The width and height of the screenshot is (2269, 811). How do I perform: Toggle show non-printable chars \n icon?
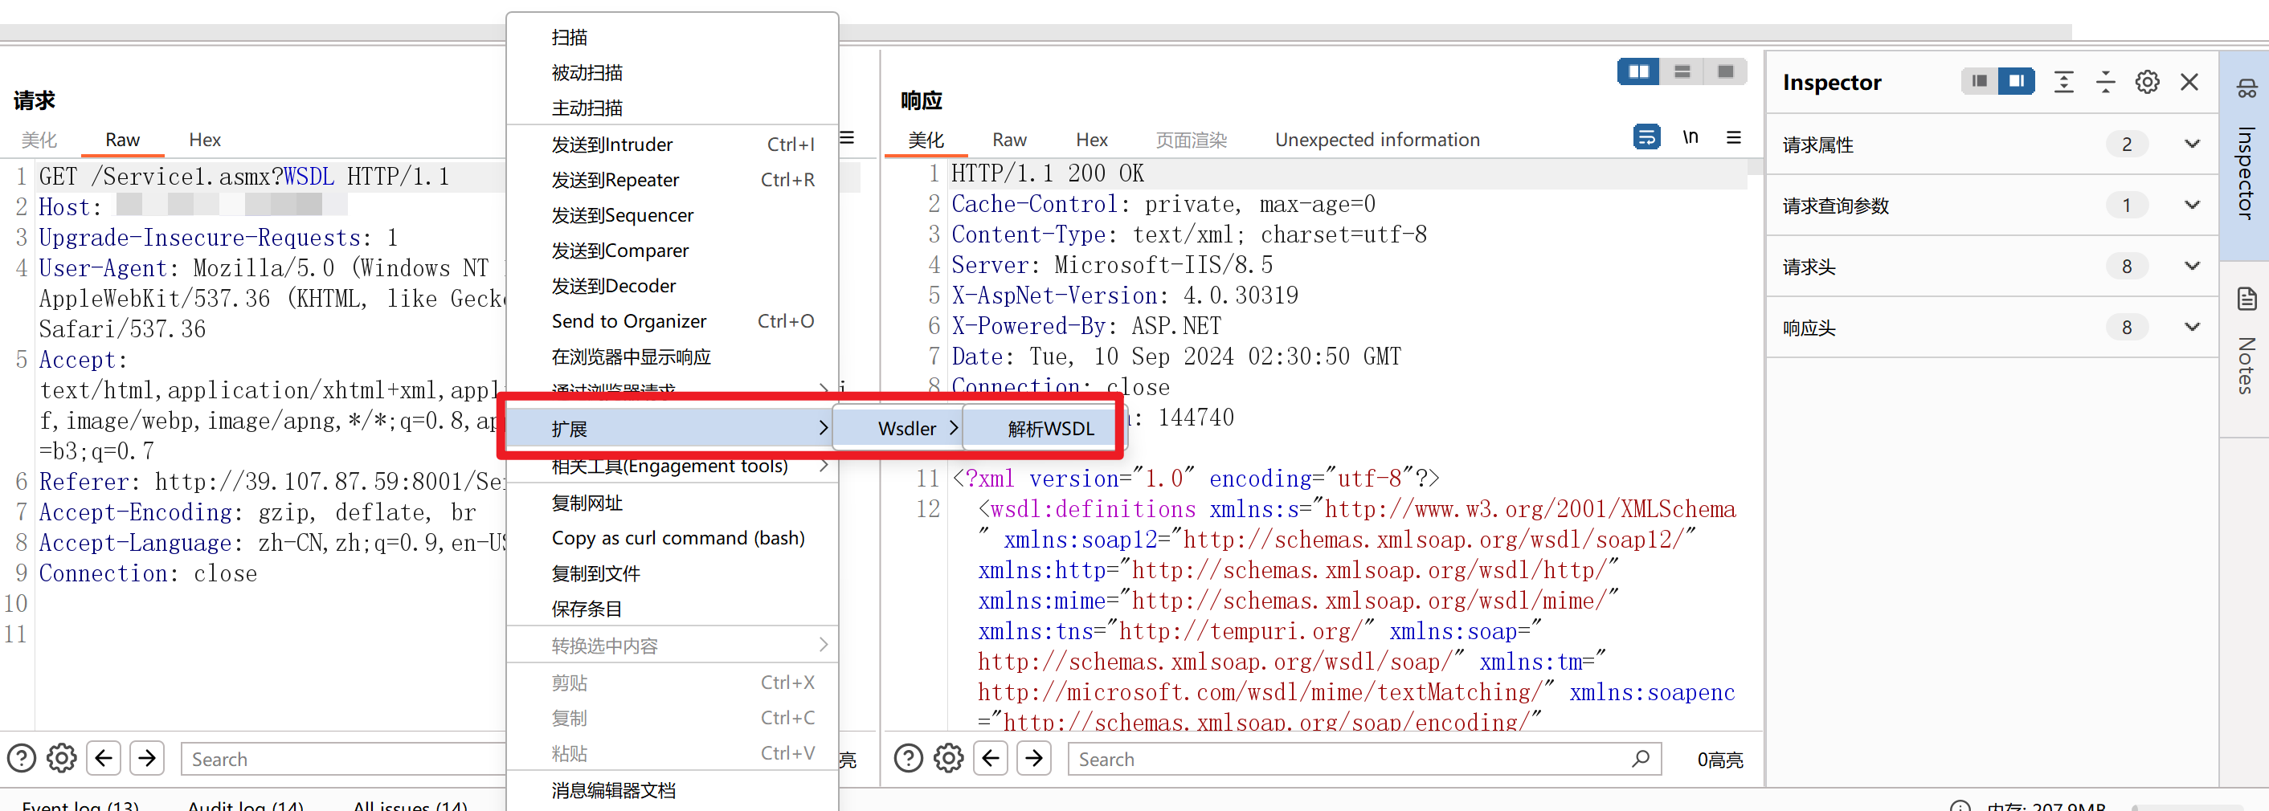1691,137
